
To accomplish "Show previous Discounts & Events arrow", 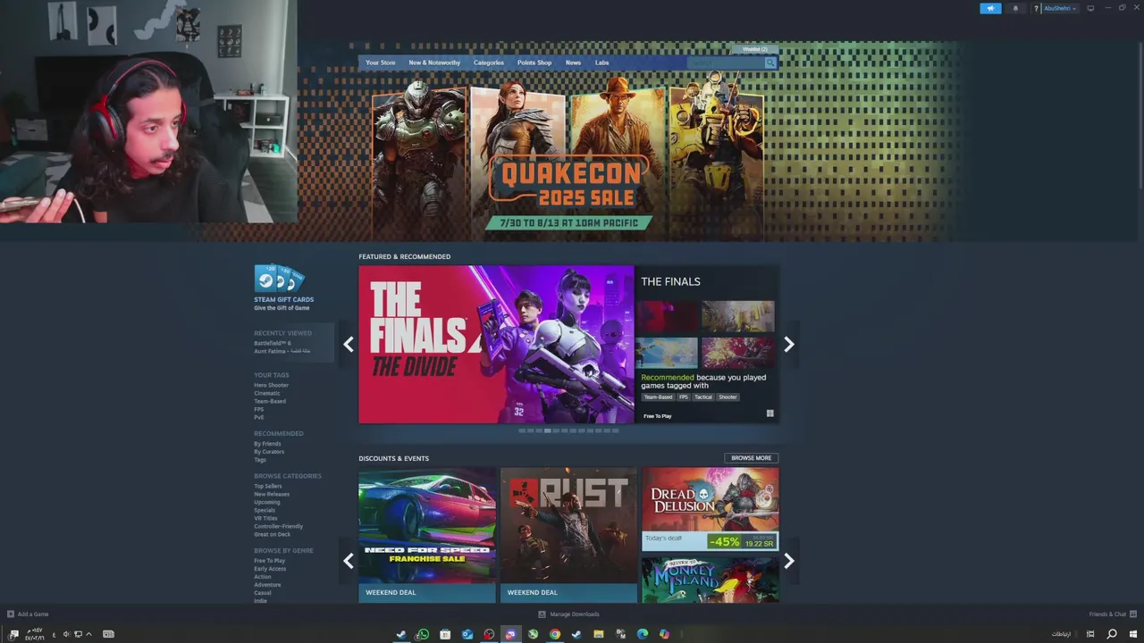I will [349, 561].
